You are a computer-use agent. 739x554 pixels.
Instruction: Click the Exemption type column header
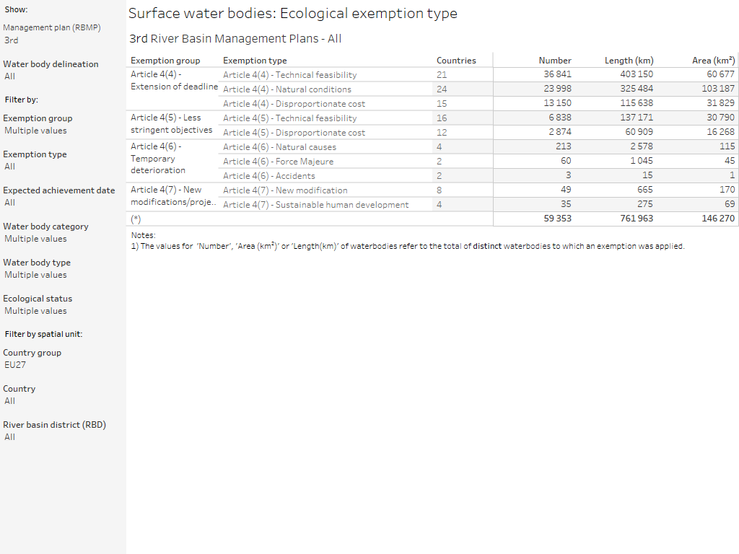coord(255,61)
